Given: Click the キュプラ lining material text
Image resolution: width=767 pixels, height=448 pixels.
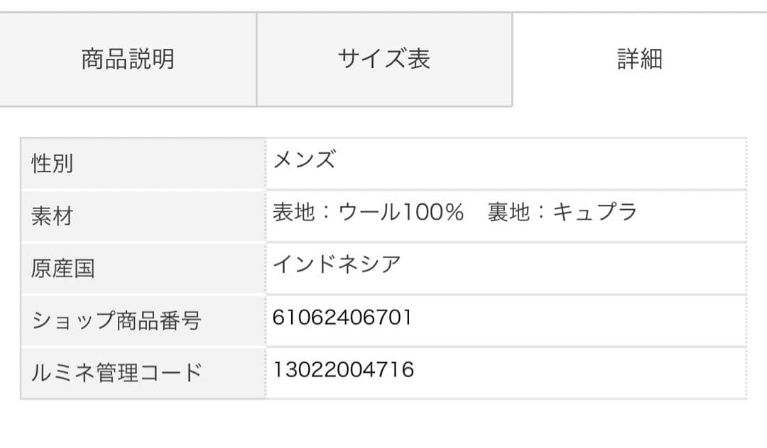Looking at the screenshot, I should pyautogui.click(x=595, y=212).
